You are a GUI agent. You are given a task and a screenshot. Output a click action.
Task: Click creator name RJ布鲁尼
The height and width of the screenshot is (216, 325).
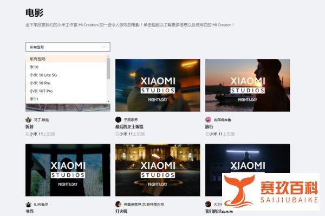point(41,205)
